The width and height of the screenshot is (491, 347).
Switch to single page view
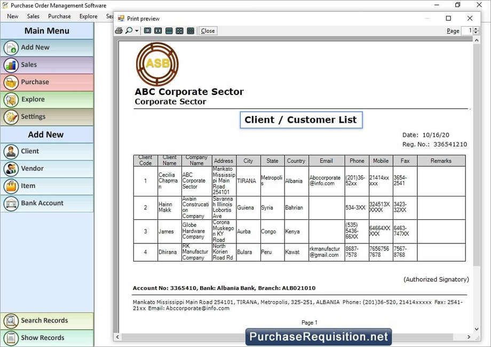(x=147, y=30)
